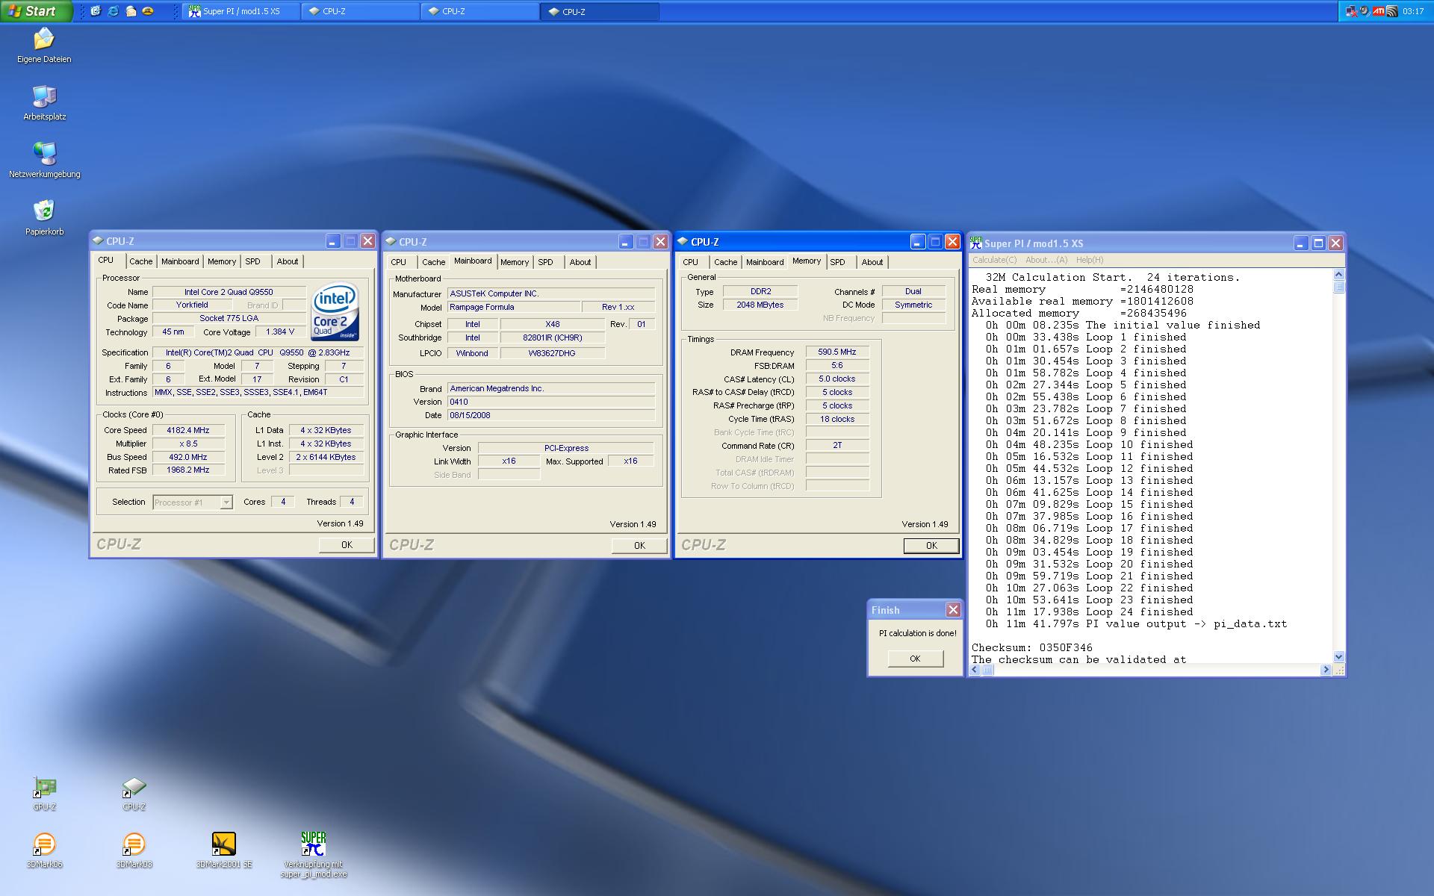The image size is (1434, 896).
Task: Click the wireless signal tray icon
Action: click(x=1392, y=11)
